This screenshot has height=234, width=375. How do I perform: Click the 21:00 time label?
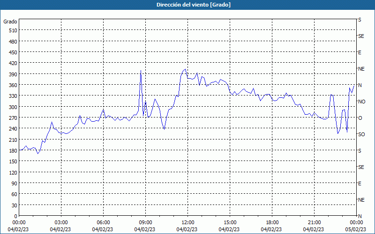[314, 223]
